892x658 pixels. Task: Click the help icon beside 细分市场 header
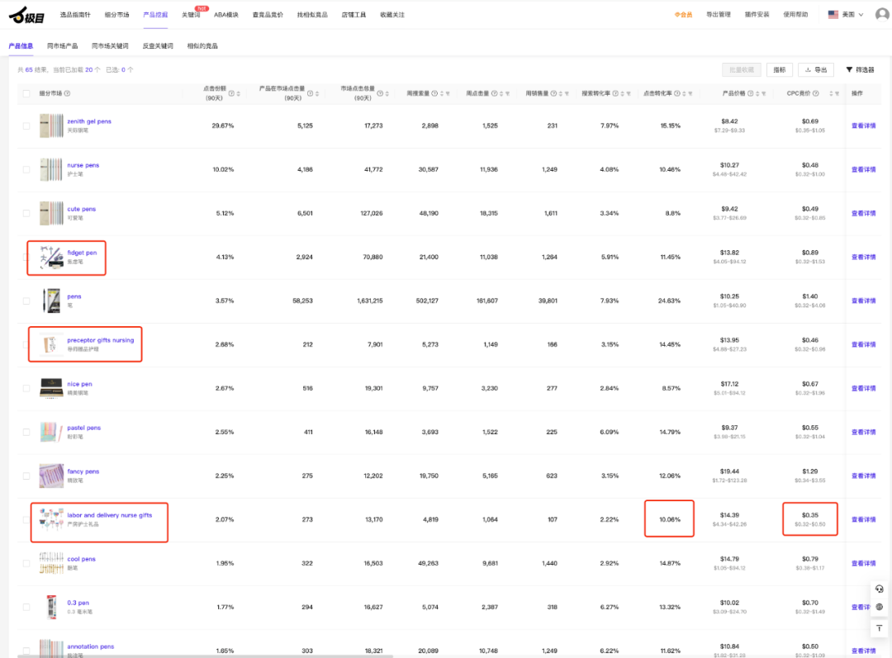click(67, 93)
